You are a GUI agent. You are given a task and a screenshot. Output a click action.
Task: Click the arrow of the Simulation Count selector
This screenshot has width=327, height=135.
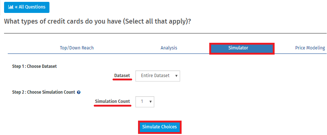point(150,102)
